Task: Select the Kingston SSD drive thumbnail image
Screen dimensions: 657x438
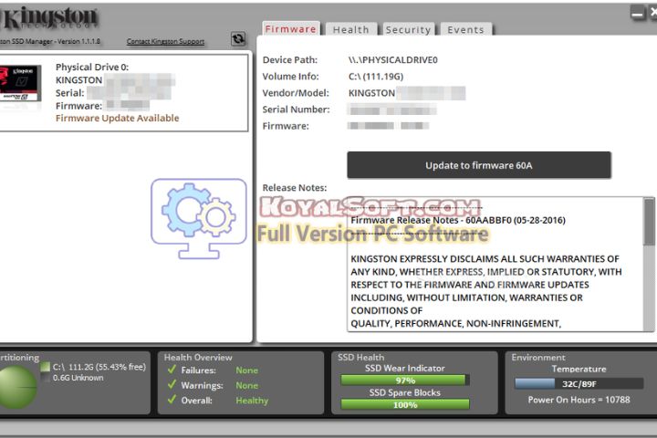Action: coord(20,83)
